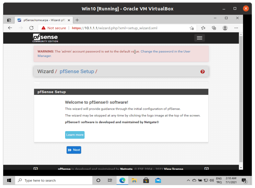Open the Windows Start menu

click(x=9, y=180)
